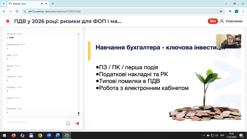Open Zoom from the taskbar
Viewport: 247px width, 139px height.
click(49, 135)
